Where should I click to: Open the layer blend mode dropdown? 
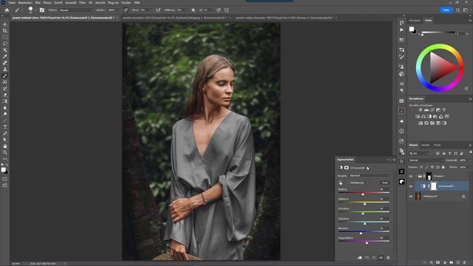point(426,160)
